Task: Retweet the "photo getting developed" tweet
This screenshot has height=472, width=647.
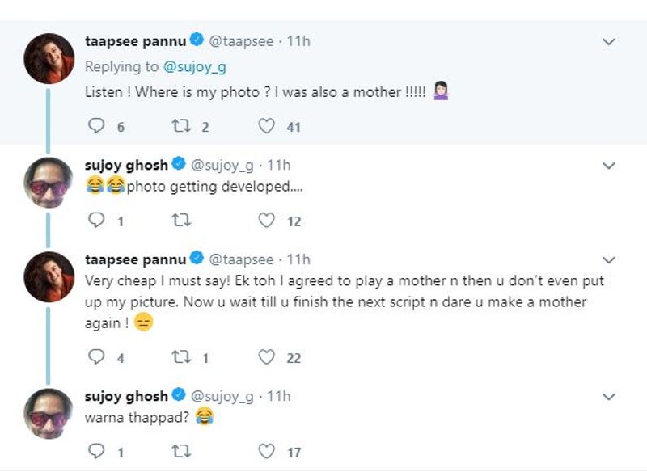Action: (181, 220)
